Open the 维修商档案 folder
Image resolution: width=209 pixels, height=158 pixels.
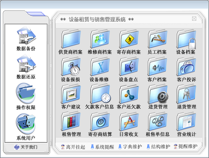[x=100, y=39]
